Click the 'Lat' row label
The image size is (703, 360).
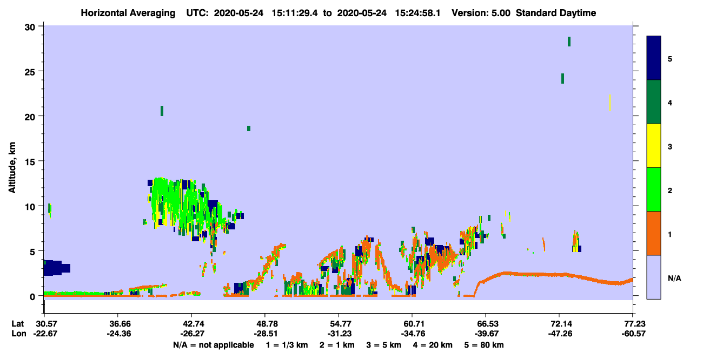pos(17,324)
